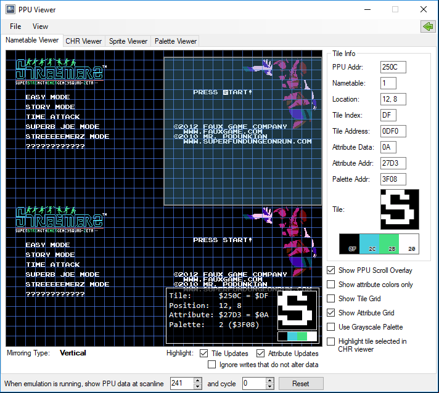Click the green back arrow icon
Screen dimensions: 439x393
tap(428, 26)
